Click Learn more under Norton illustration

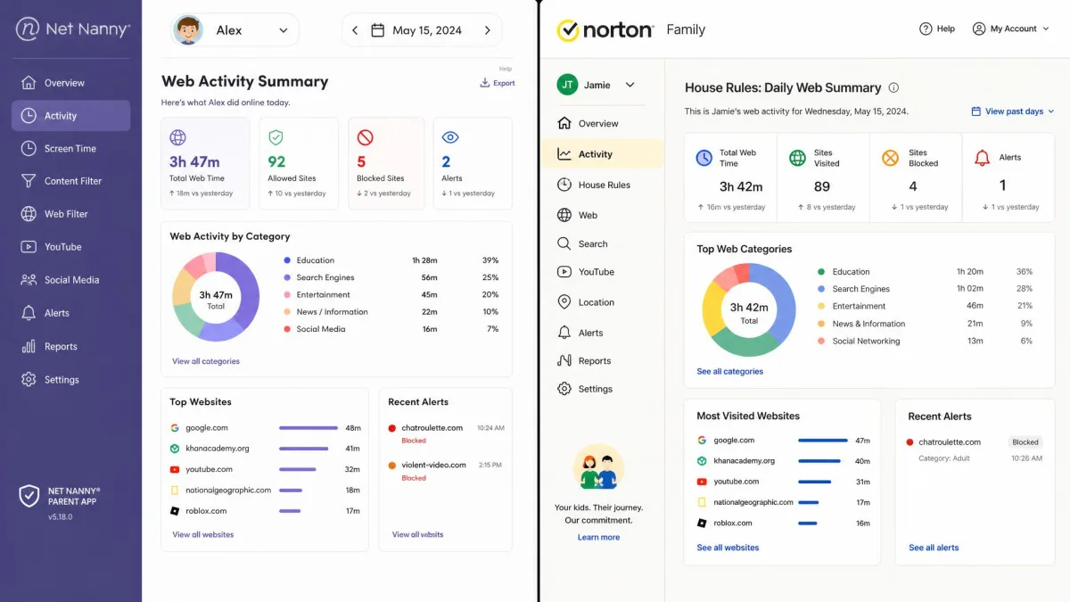click(598, 537)
